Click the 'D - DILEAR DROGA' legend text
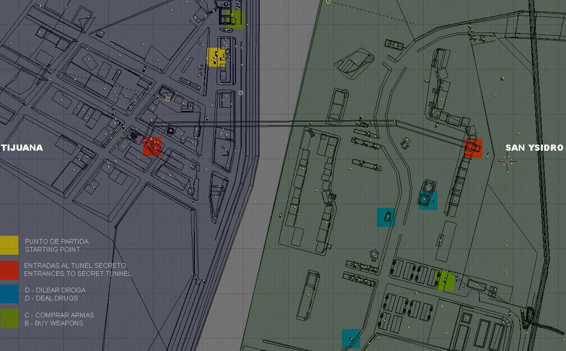 55,290
